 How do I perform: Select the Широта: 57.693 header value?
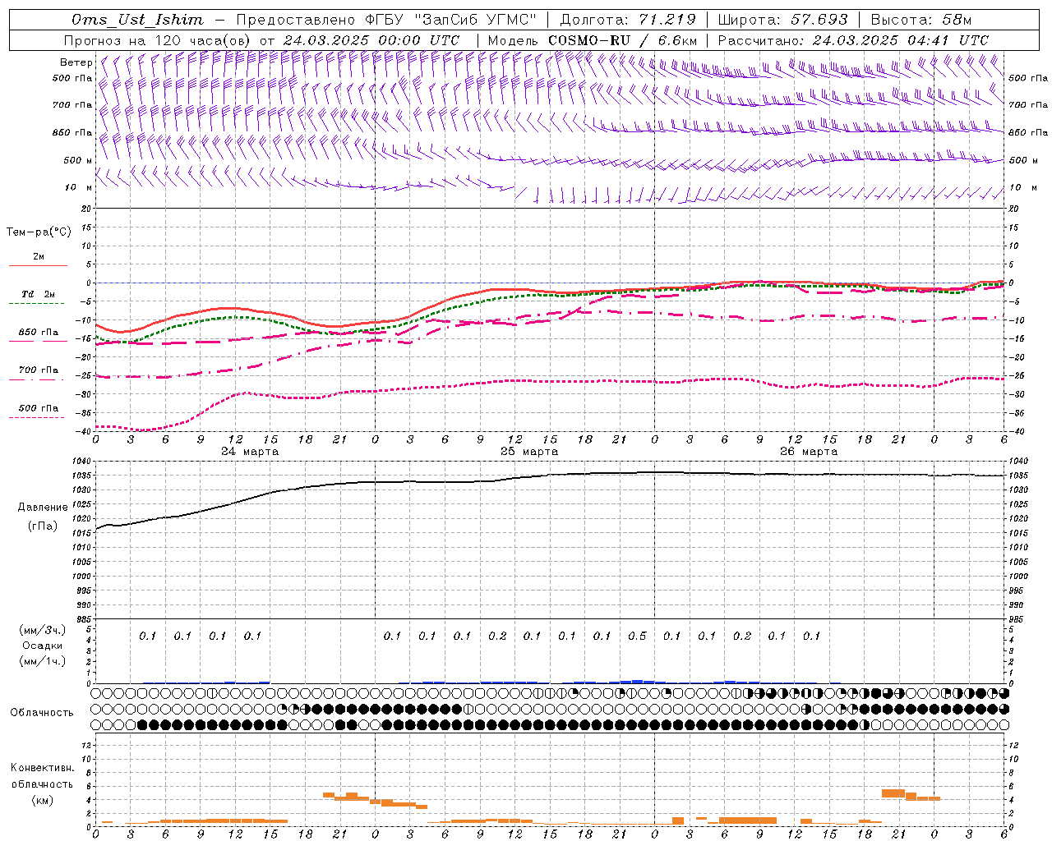tap(782, 20)
